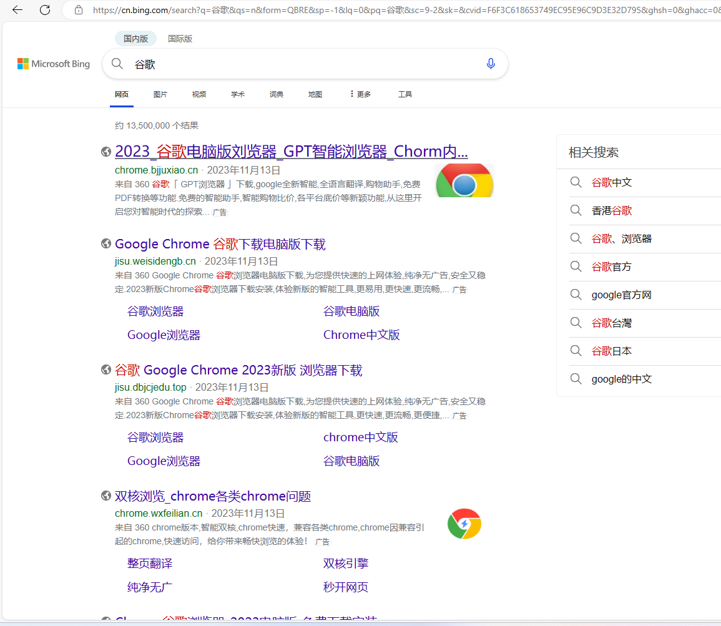Click the lightning Chrome logo thumbnail
Screen dimensions: 721x626
464,524
